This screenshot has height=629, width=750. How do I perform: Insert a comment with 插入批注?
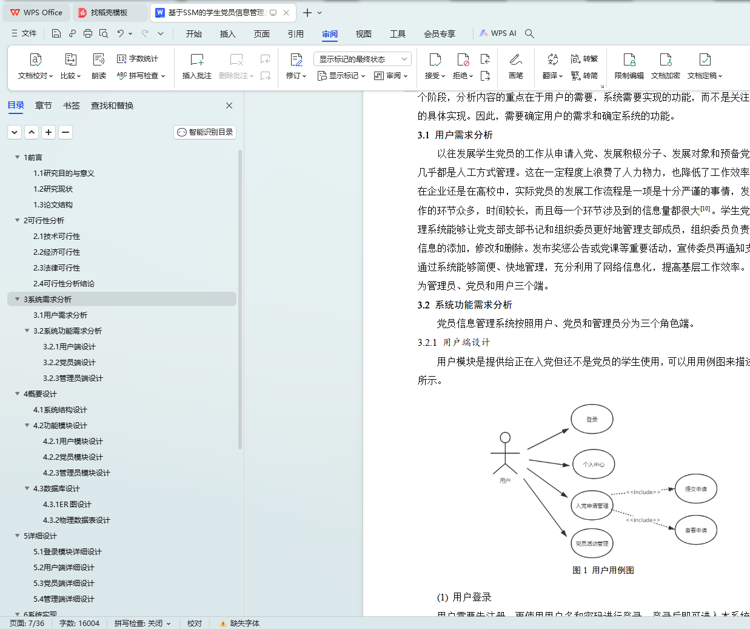tap(197, 67)
